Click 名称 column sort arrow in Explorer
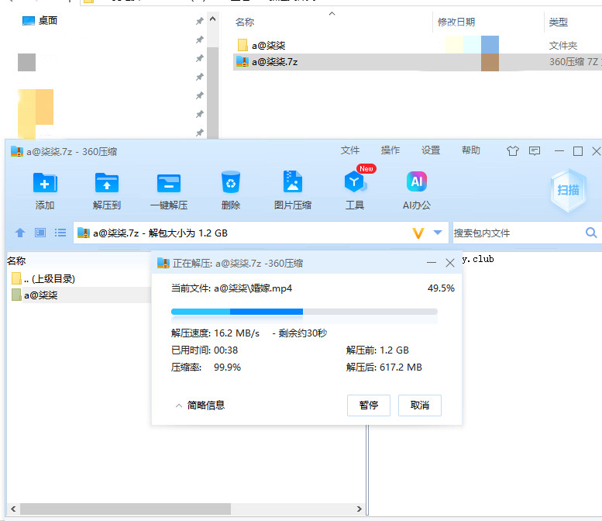 (x=332, y=14)
